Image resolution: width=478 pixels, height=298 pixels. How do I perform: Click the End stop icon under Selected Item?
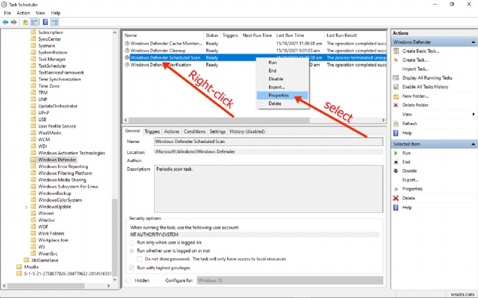[396, 162]
